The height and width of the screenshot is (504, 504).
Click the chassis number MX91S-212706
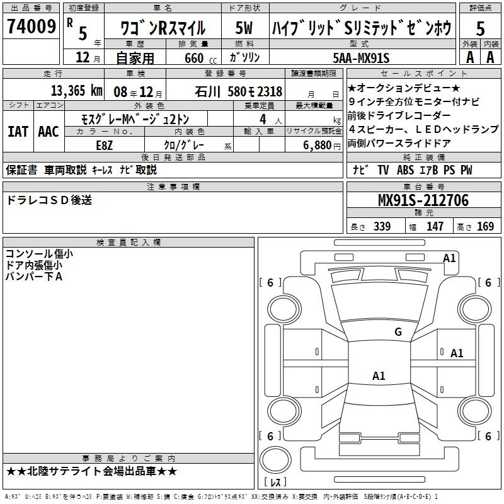click(423, 200)
